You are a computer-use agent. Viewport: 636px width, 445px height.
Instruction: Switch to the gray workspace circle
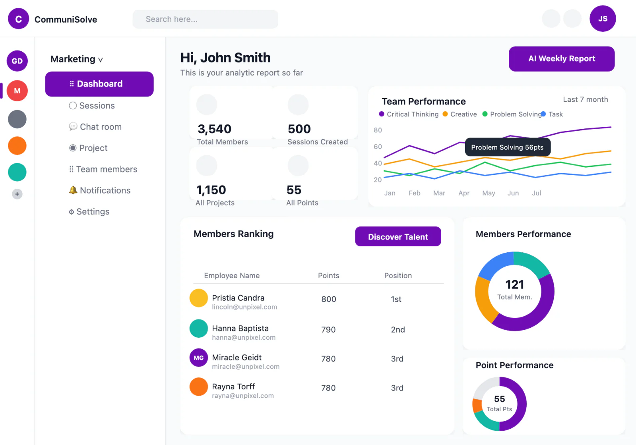coord(17,119)
